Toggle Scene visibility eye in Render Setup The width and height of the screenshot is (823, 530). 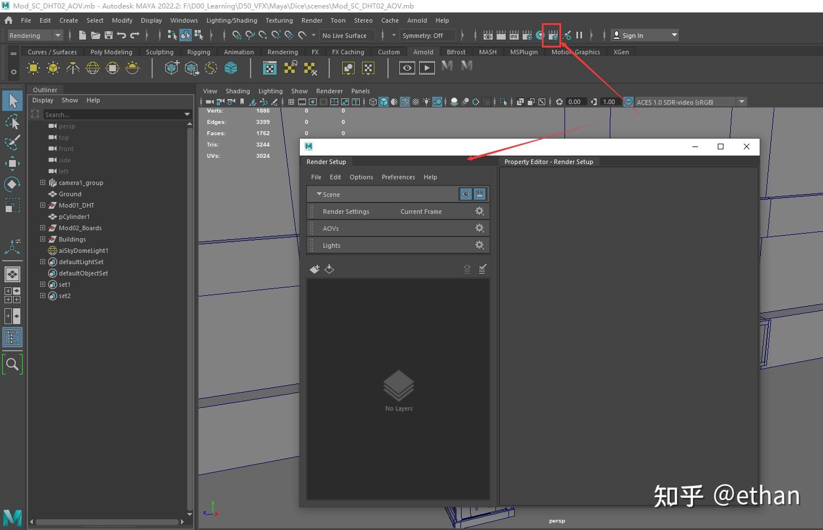[x=466, y=194]
